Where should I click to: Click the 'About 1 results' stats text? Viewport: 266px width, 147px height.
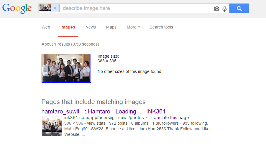click(70, 44)
